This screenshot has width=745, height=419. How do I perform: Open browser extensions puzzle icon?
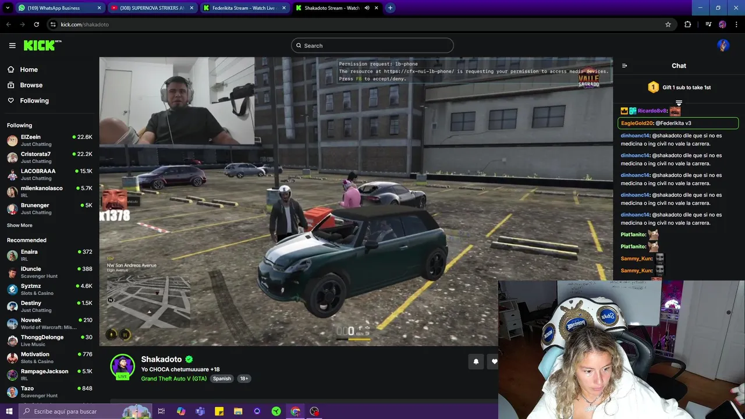pyautogui.click(x=688, y=24)
